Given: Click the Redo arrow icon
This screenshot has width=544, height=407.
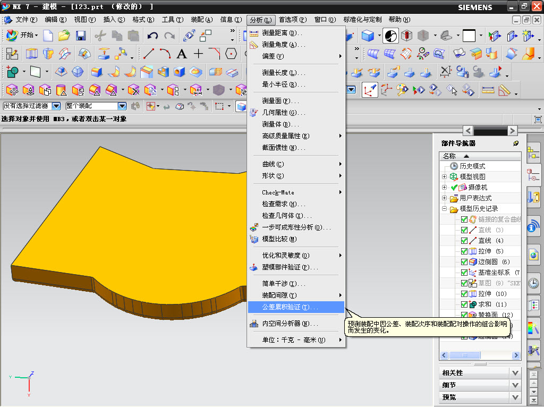Looking at the screenshot, I should (x=169, y=36).
